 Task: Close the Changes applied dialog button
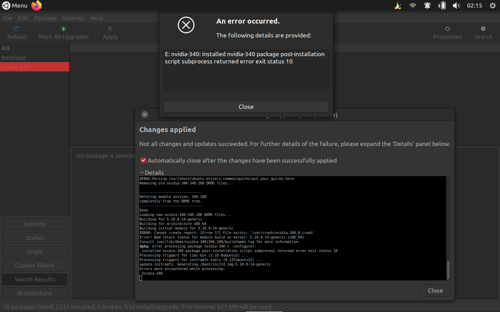[x=435, y=291]
